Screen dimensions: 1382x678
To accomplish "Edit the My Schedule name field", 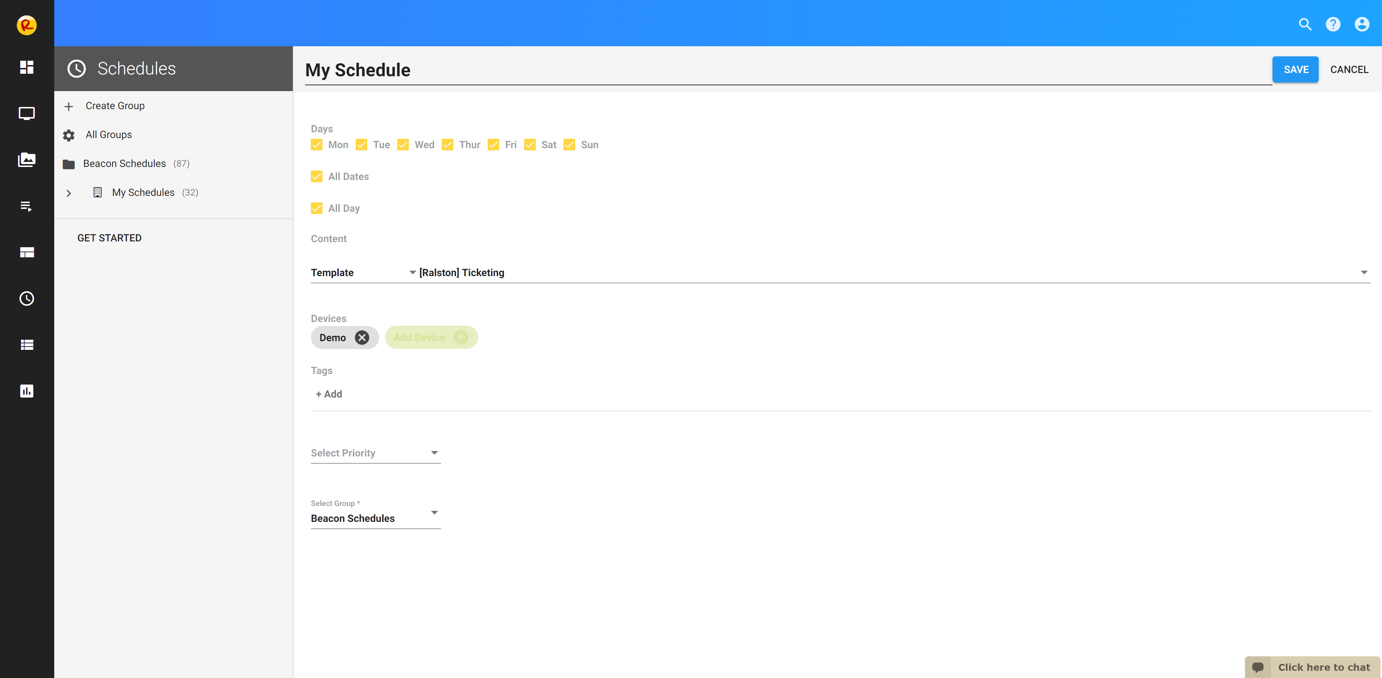I will pos(788,70).
